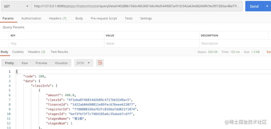Open the Authorization tab
The width and height of the screenshot is (271, 129).
pyautogui.click(x=31, y=18)
